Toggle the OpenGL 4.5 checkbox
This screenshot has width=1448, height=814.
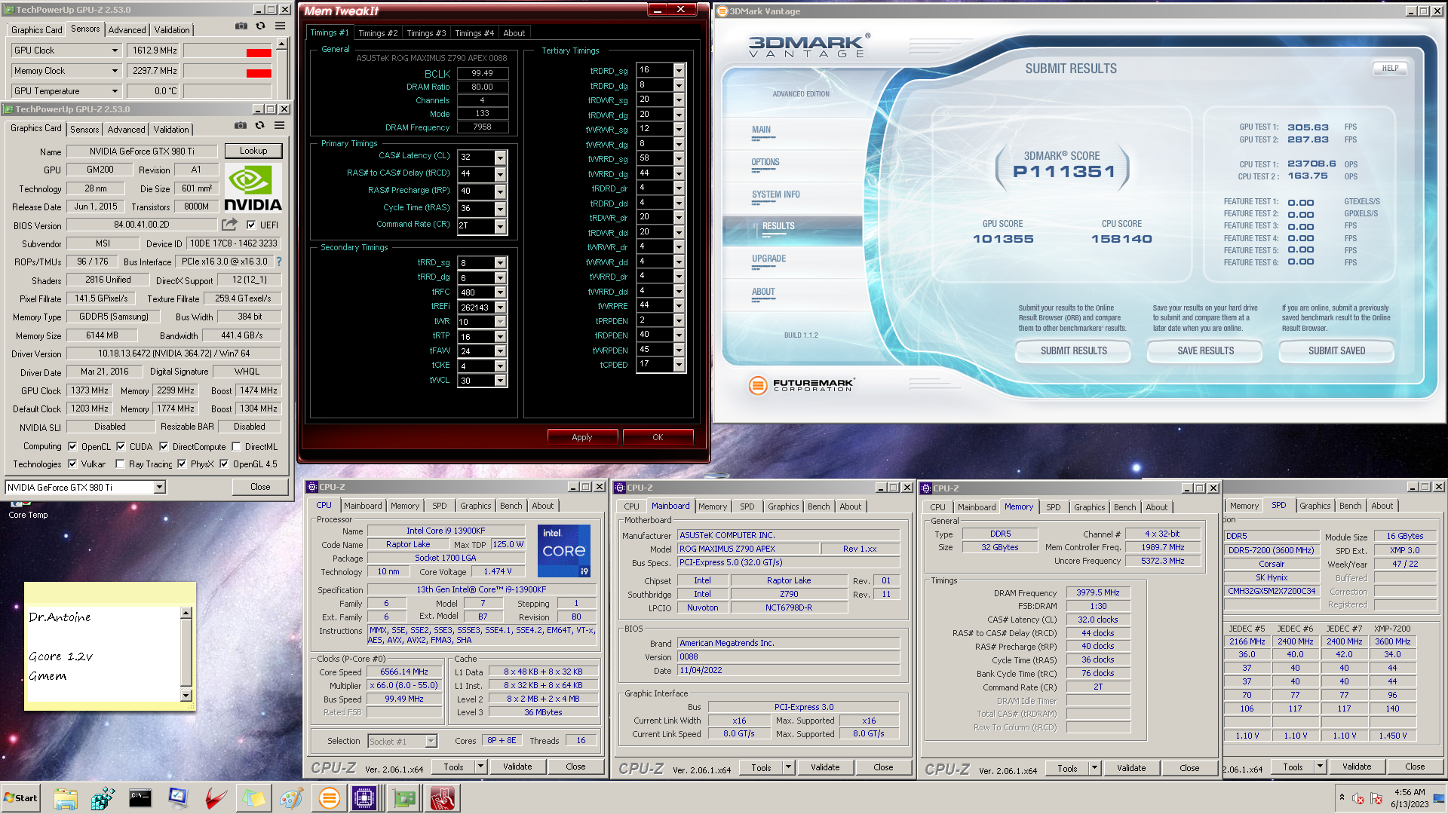[x=224, y=464]
